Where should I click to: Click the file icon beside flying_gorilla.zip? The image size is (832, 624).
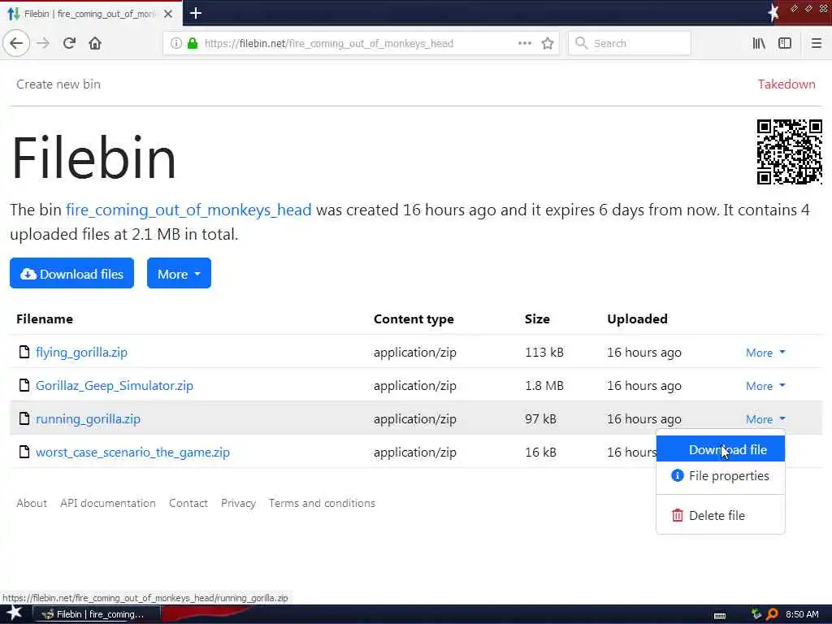[x=24, y=352]
